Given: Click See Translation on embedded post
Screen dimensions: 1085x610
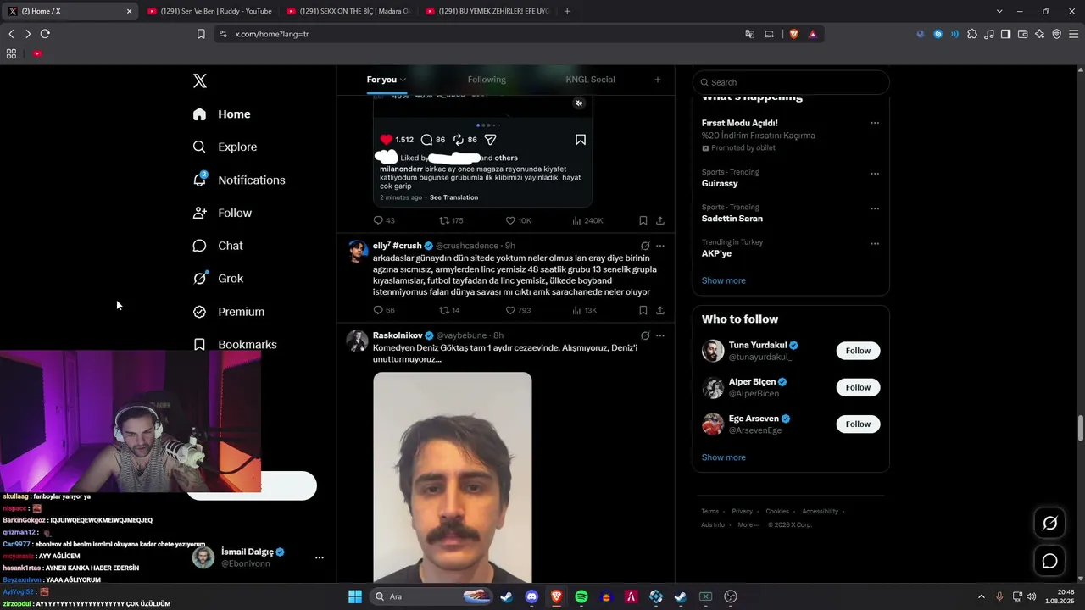Looking at the screenshot, I should click(x=453, y=197).
